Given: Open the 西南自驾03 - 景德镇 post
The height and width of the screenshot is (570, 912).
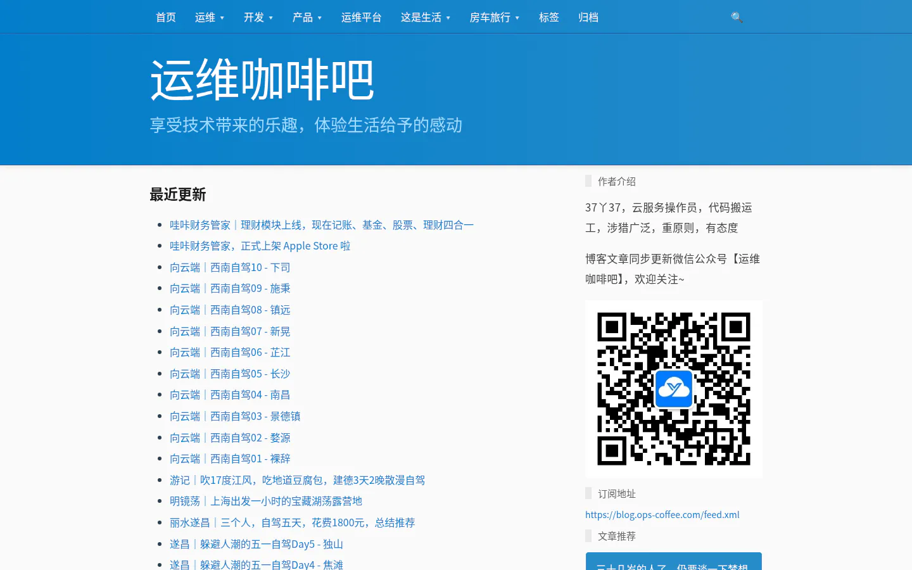Looking at the screenshot, I should pos(235,416).
